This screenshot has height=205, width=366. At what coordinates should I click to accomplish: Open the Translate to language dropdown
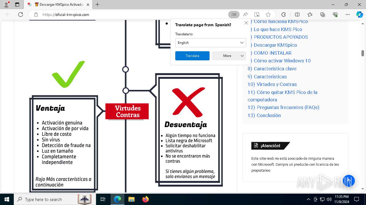[x=210, y=43]
